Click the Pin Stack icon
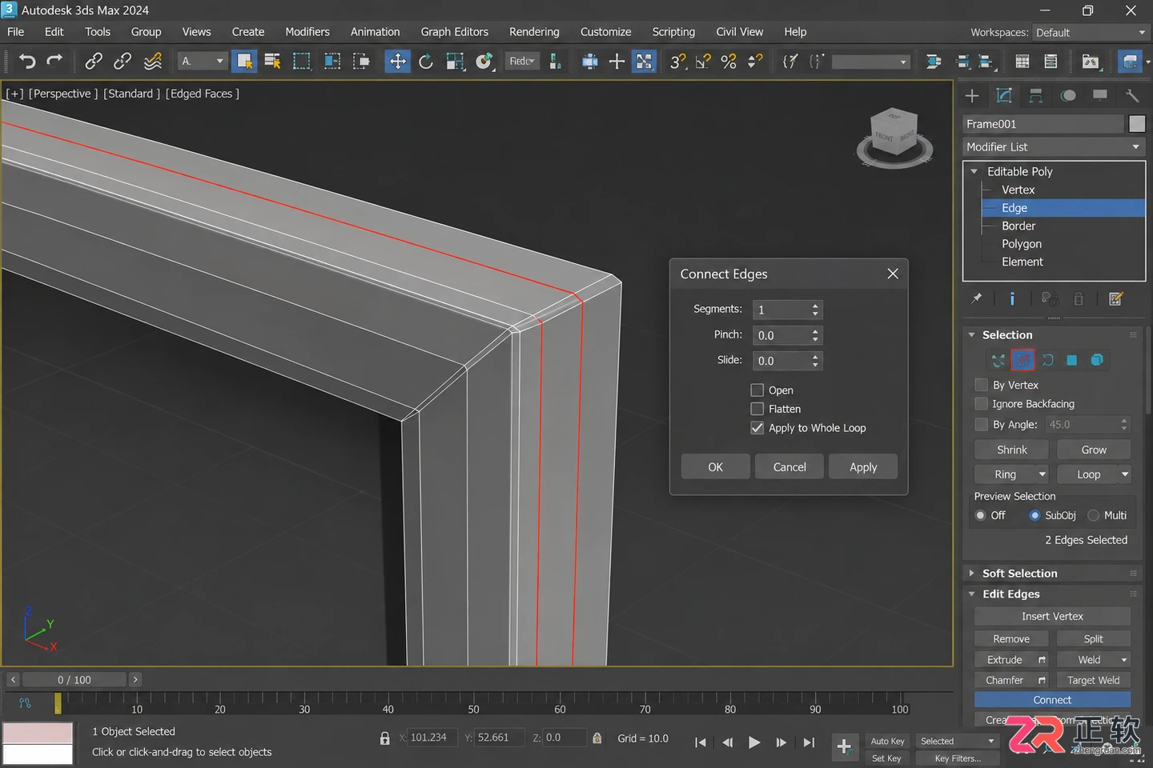1153x768 pixels. click(x=977, y=298)
